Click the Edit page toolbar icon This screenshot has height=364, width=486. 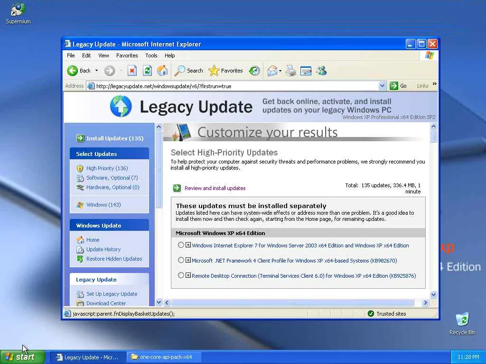click(306, 71)
